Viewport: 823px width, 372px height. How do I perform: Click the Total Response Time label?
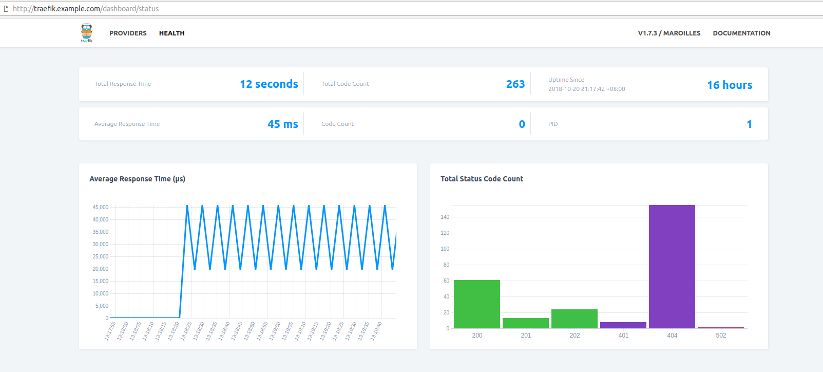[x=123, y=84]
